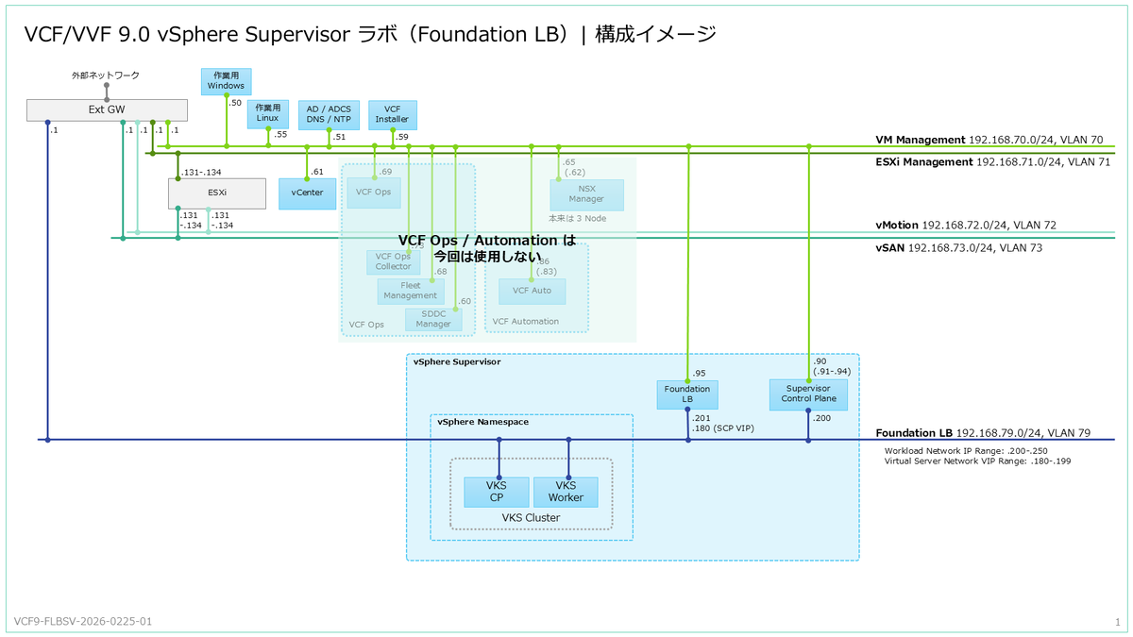Click the .65 NSX Manager address label
This screenshot has height=637, width=1133.
[x=568, y=162]
